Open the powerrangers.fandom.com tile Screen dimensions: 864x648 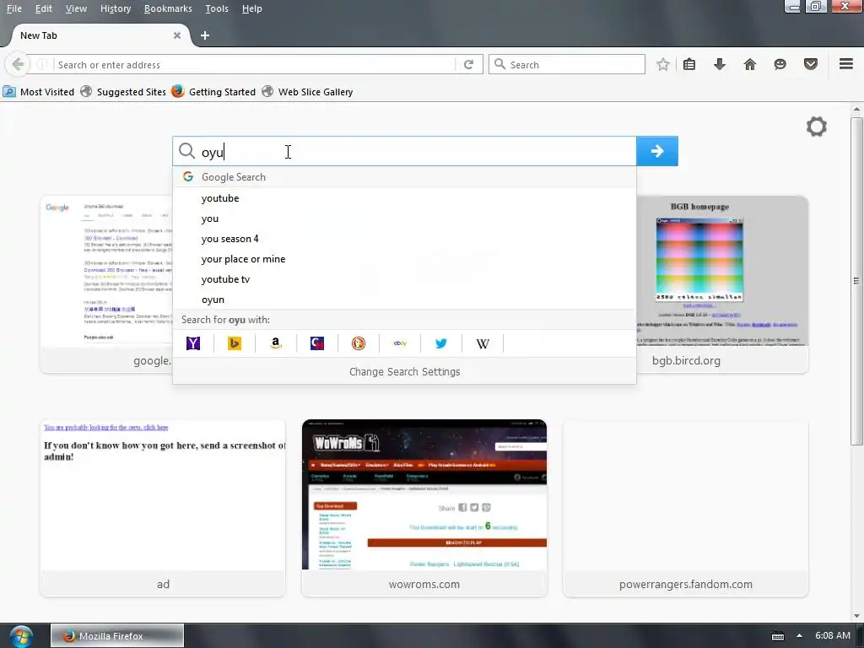[x=685, y=507]
